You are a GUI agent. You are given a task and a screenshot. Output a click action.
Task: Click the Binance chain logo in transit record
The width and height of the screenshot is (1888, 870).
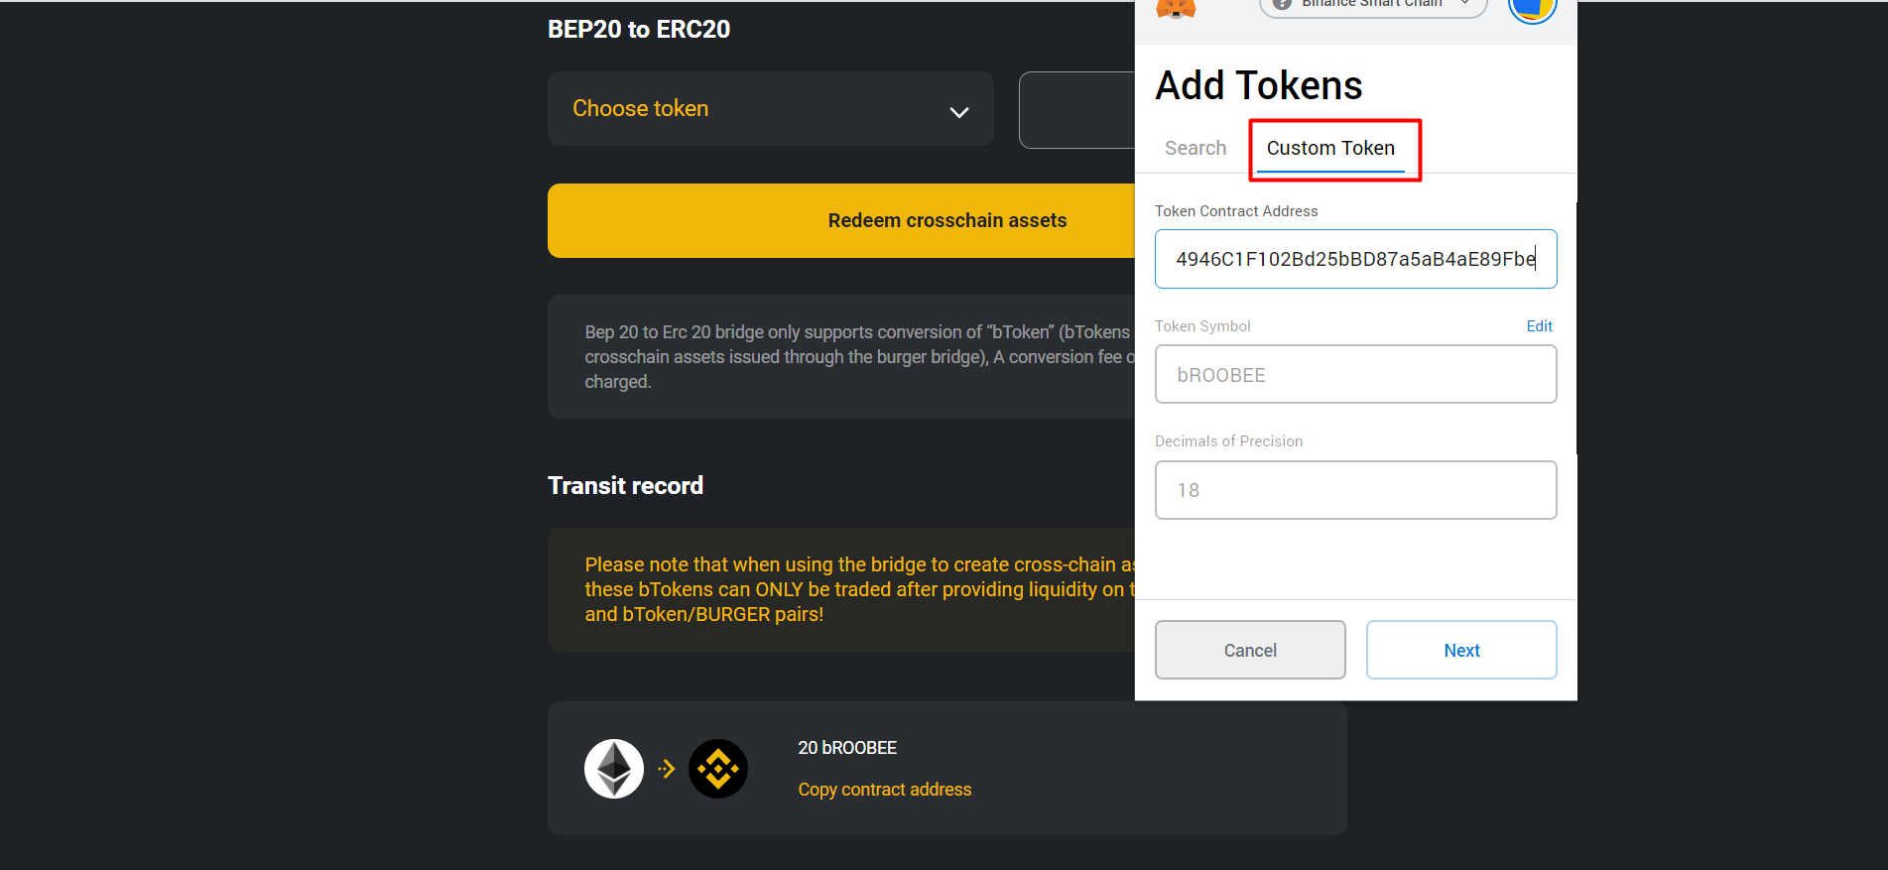[718, 769]
